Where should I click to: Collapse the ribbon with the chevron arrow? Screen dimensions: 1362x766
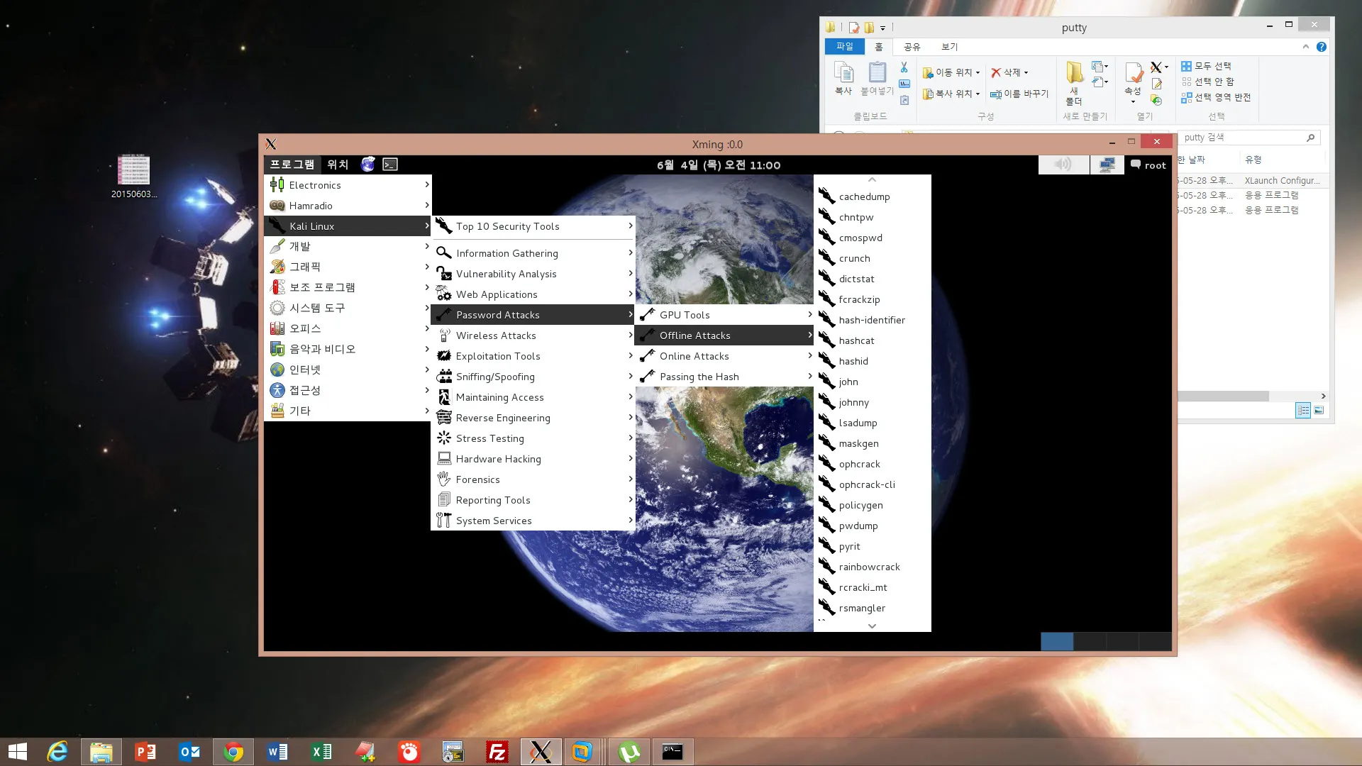pyautogui.click(x=1305, y=47)
